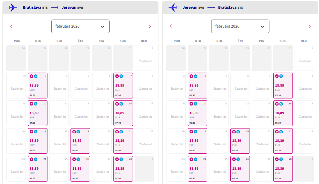319x184 pixels.
Task: Go to next month in Bratislava–Jerevan calendar
Action: coord(150,26)
